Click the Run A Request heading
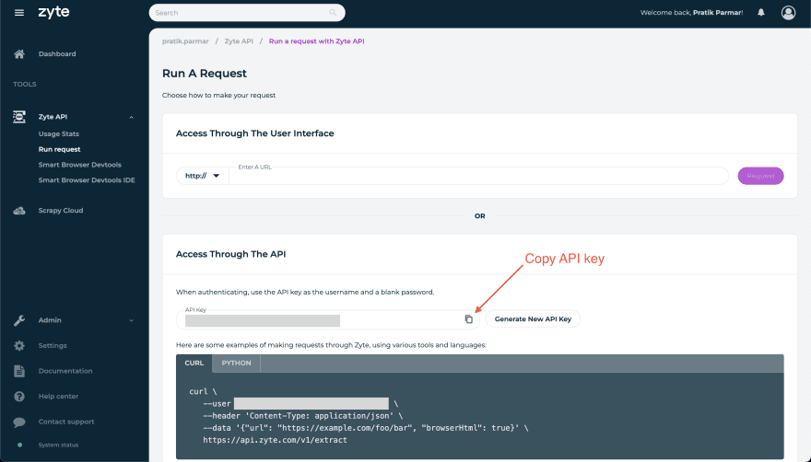 [205, 74]
